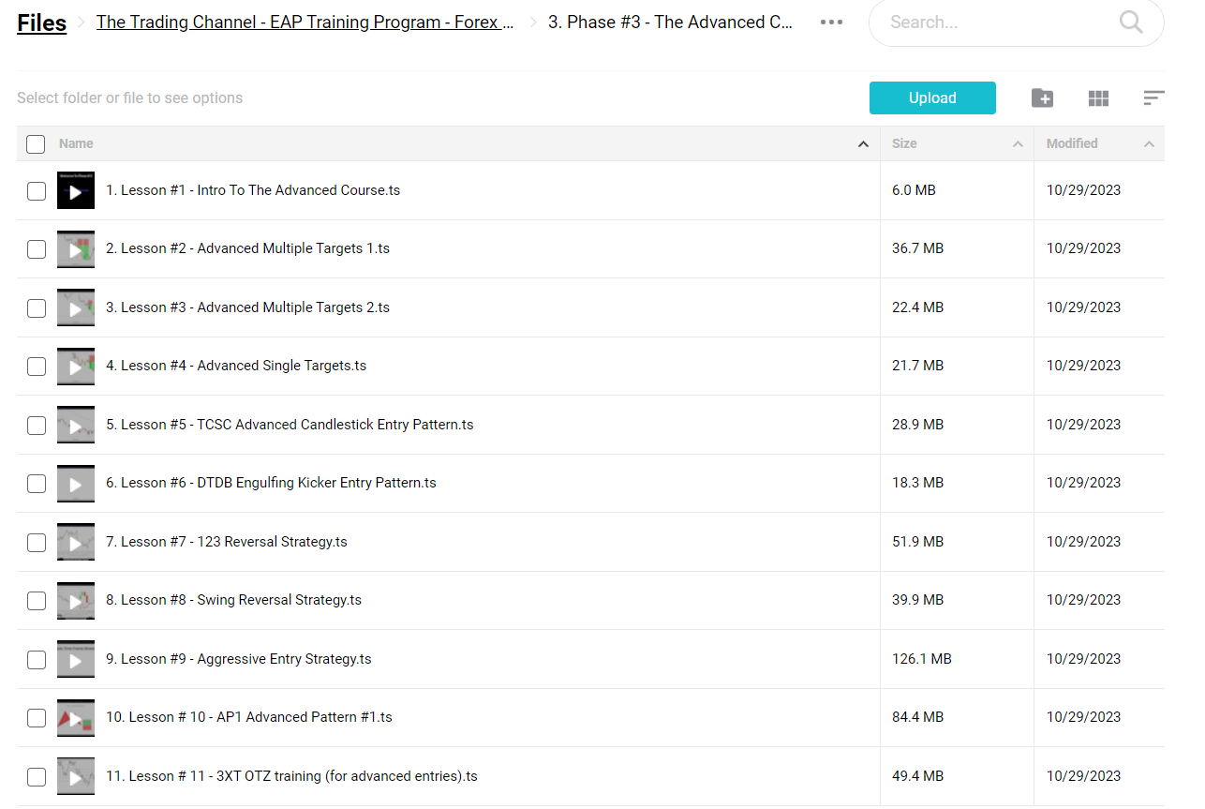The width and height of the screenshot is (1205, 809).
Task: Play Lesson #1 Intro video thumbnail
Action: coord(76,191)
